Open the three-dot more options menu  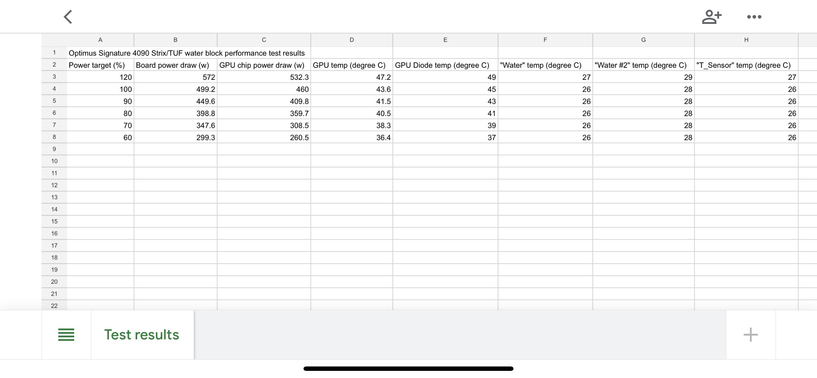coord(754,17)
